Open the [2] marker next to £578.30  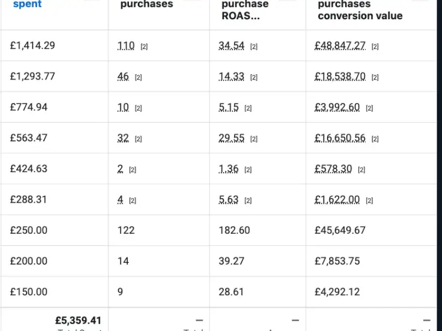click(361, 169)
